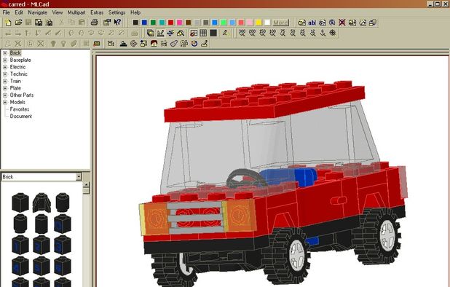The height and width of the screenshot is (287, 450).
Task: Expand the Brick tree node
Action: click(5, 53)
